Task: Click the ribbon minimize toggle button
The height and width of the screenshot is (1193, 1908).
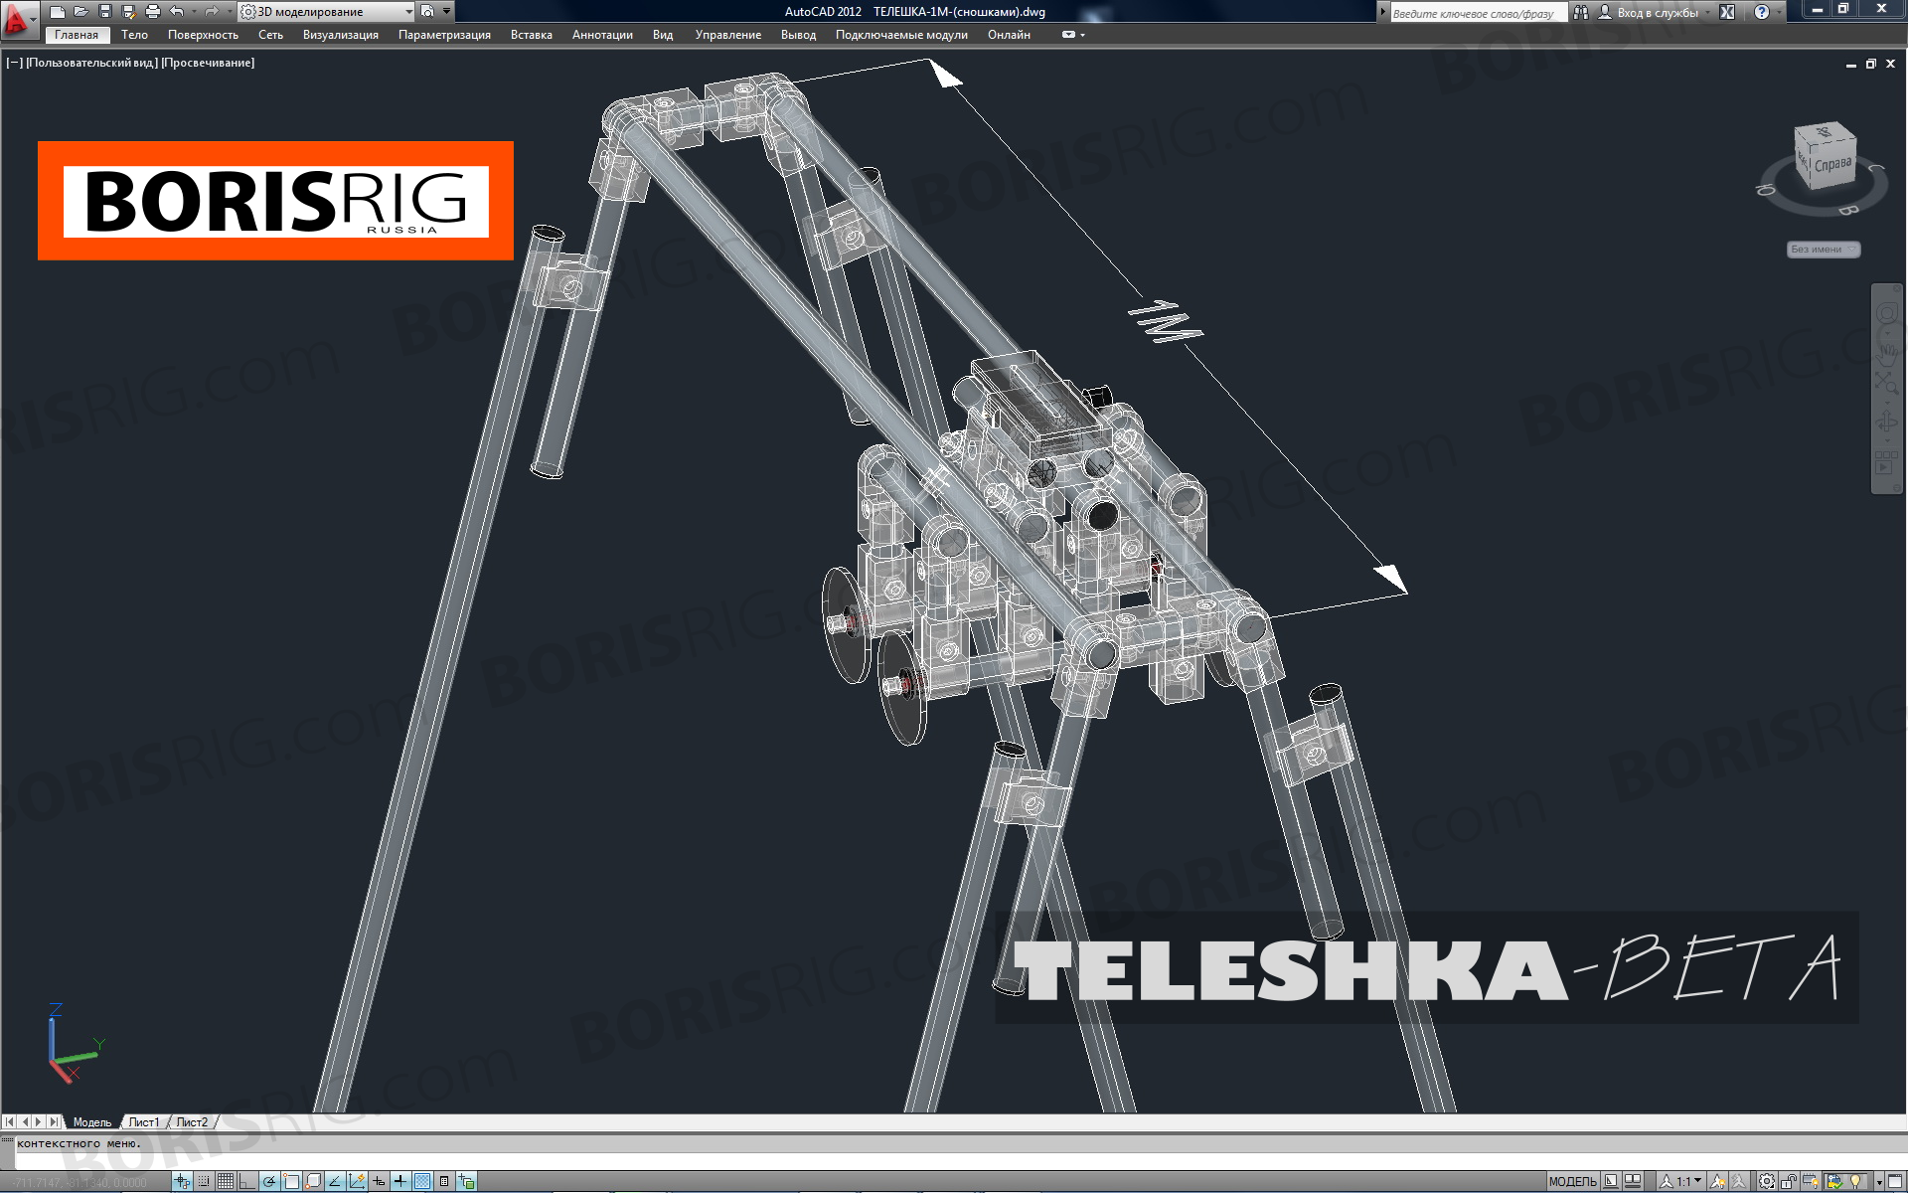Action: click(1069, 35)
